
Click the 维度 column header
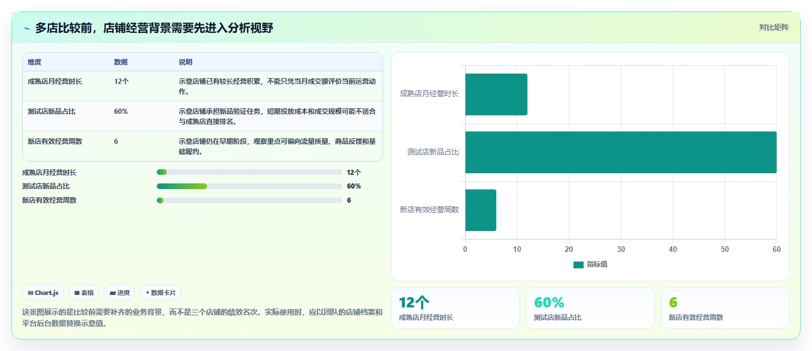click(x=35, y=62)
